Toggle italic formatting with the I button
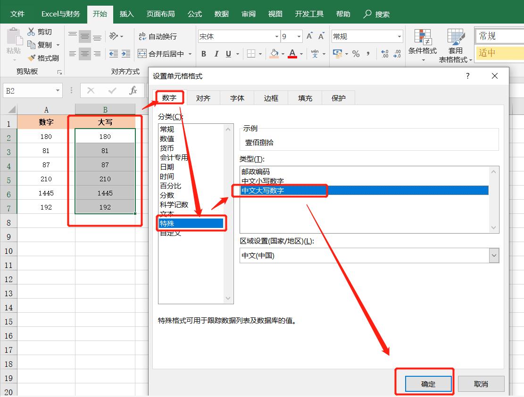The image size is (524, 397). pos(216,54)
